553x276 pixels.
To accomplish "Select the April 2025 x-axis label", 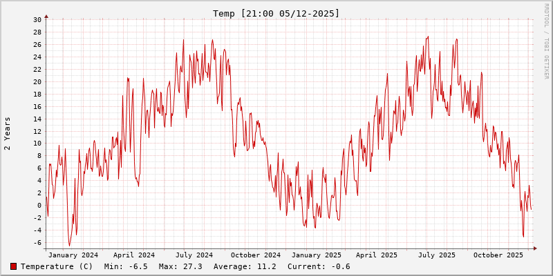I will pyautogui.click(x=377, y=255).
